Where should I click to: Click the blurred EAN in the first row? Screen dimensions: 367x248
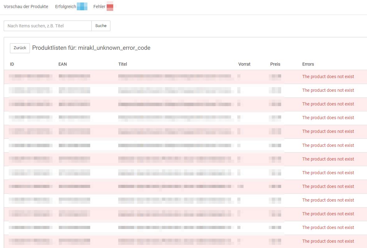point(74,76)
